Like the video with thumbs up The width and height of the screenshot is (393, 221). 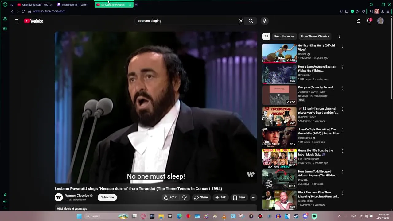[170, 197]
